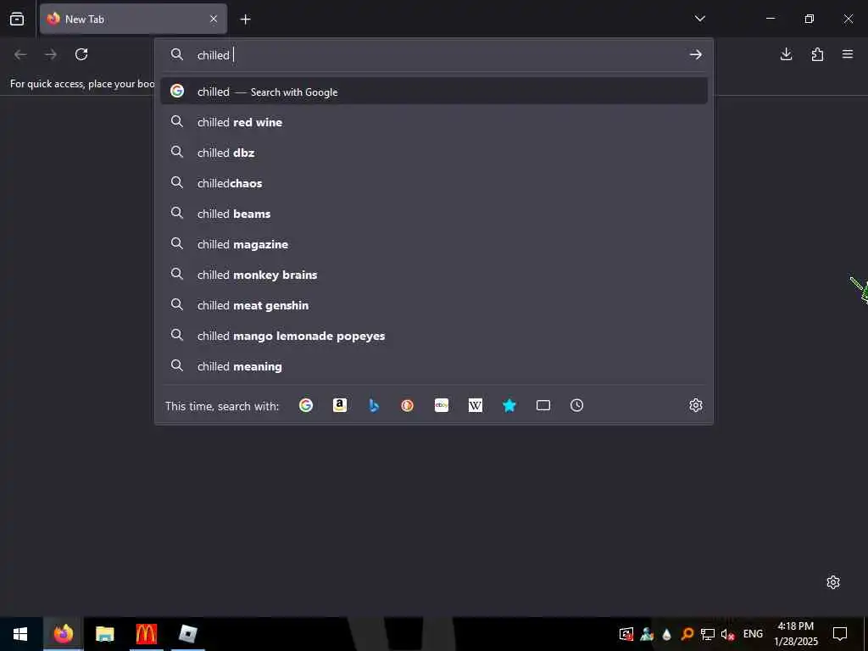This screenshot has width=868, height=651.
Task: Switch the ENG input language
Action: click(x=753, y=634)
